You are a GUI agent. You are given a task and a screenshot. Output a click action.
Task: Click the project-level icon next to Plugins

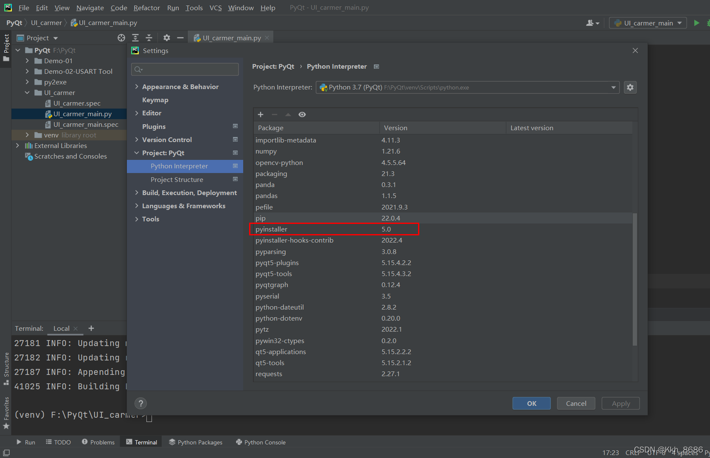(235, 126)
